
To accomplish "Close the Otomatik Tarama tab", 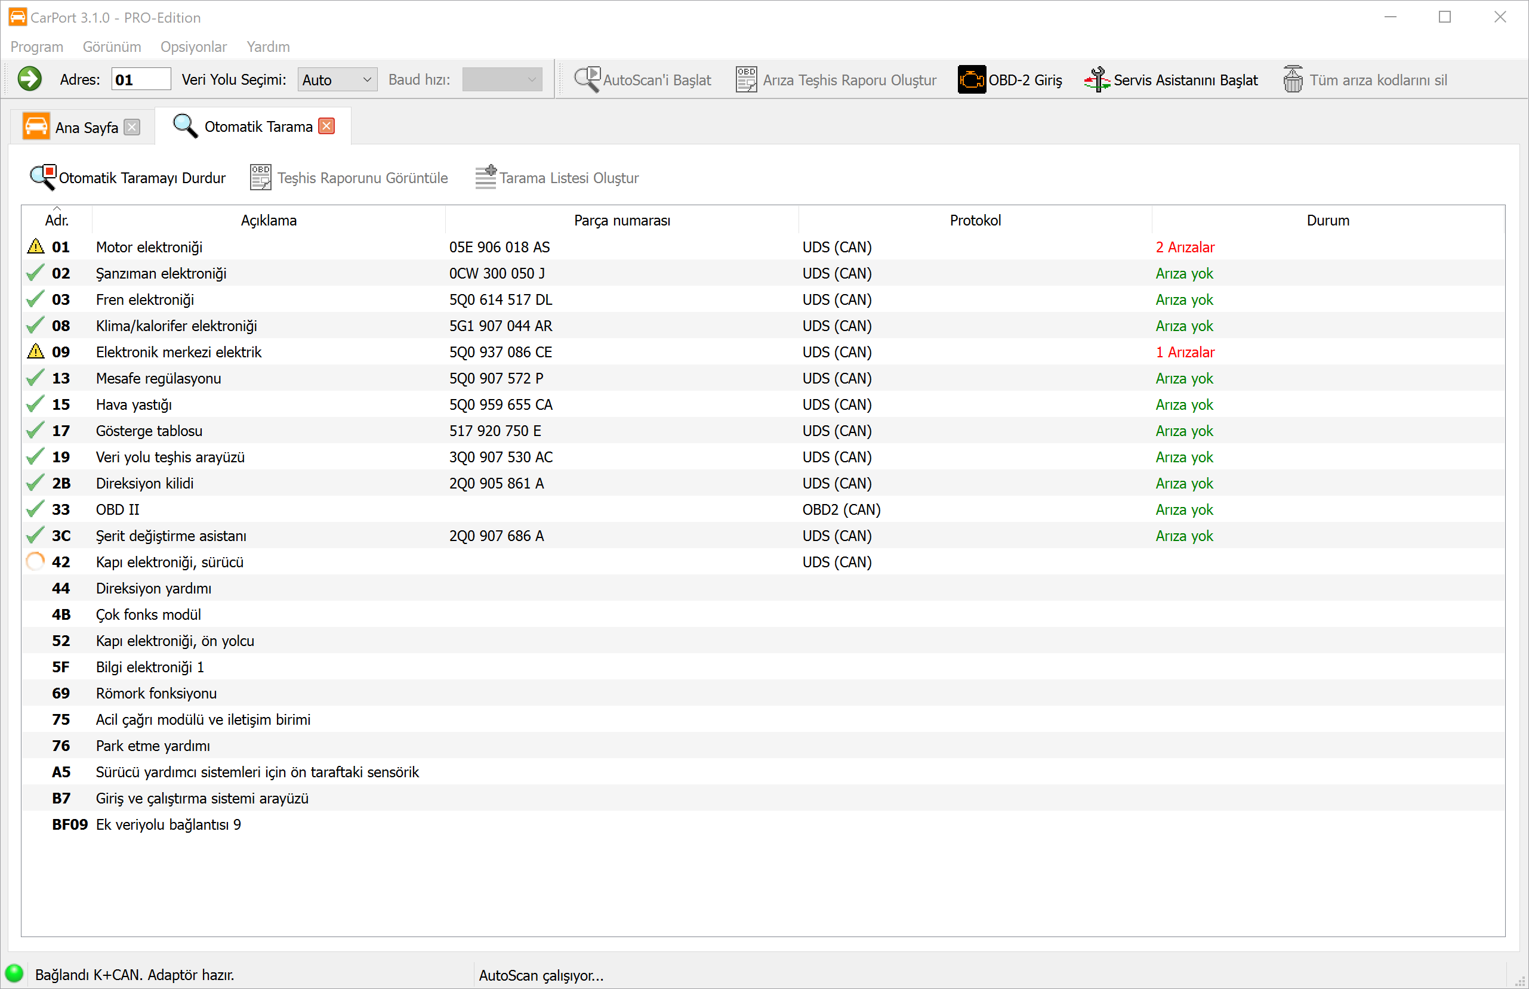I will point(326,126).
